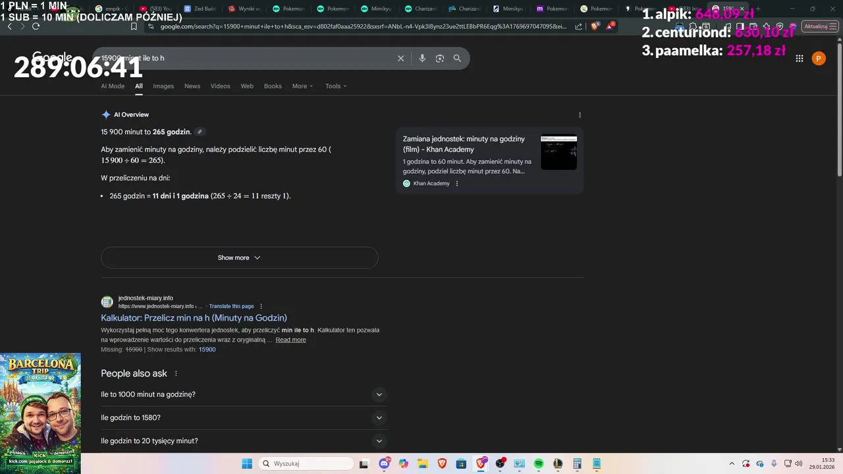Viewport: 843px width, 474px height.
Task: Open File Explorer from taskbar
Action: (x=422, y=463)
